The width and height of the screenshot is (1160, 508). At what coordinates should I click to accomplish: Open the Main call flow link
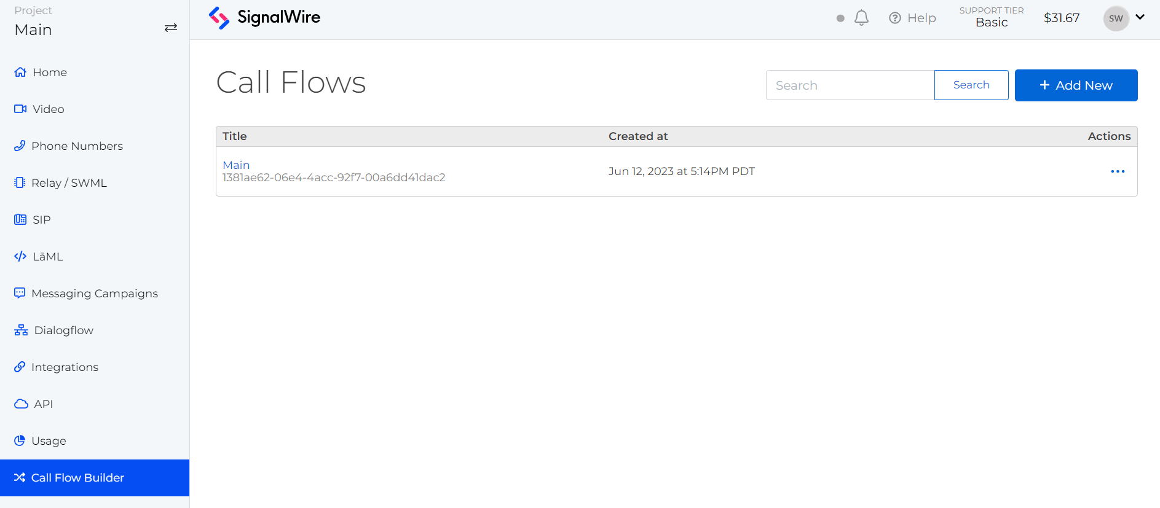click(x=236, y=165)
